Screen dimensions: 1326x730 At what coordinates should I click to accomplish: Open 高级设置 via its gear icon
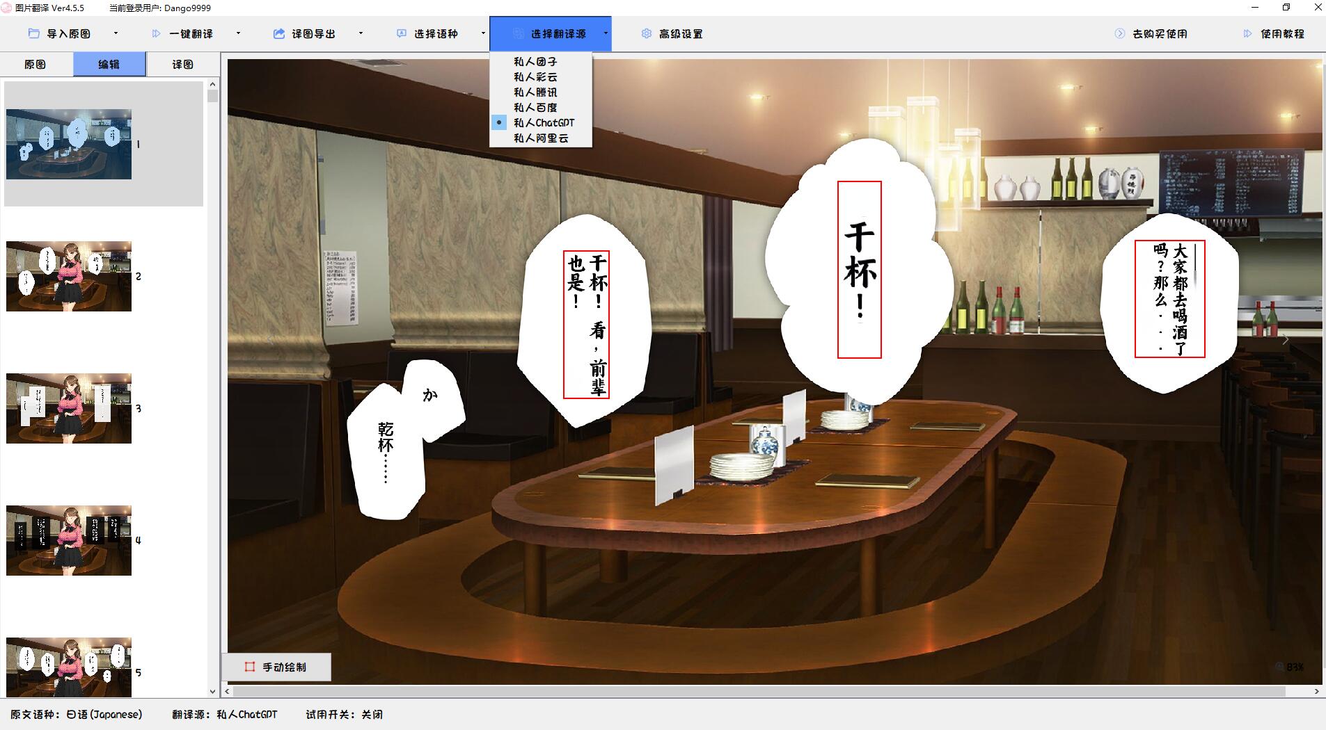point(646,33)
